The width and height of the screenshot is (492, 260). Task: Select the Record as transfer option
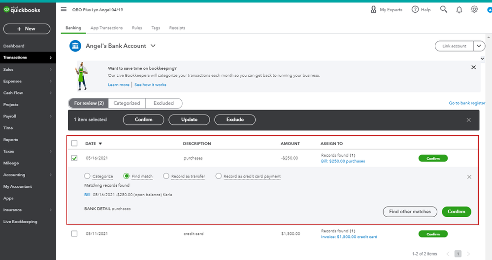(x=166, y=176)
